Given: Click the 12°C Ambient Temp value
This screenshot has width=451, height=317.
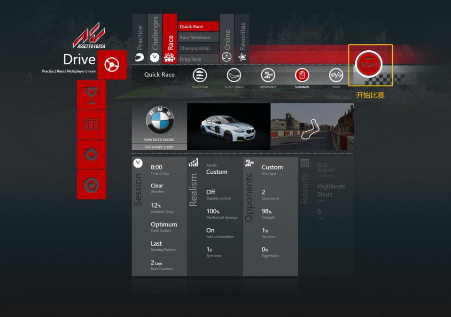Looking at the screenshot, I should 156,205.
